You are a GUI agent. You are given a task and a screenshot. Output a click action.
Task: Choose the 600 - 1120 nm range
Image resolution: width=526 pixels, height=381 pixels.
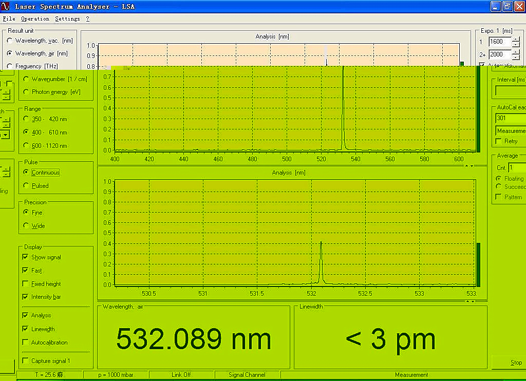point(26,146)
